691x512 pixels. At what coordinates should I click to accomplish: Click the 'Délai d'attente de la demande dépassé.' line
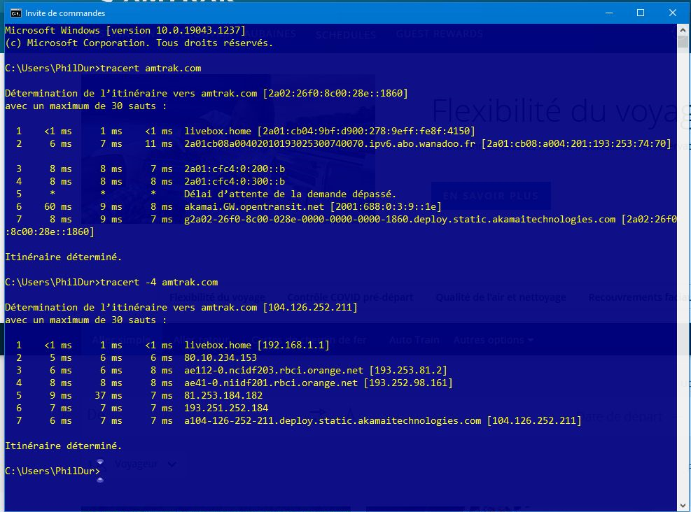point(291,194)
